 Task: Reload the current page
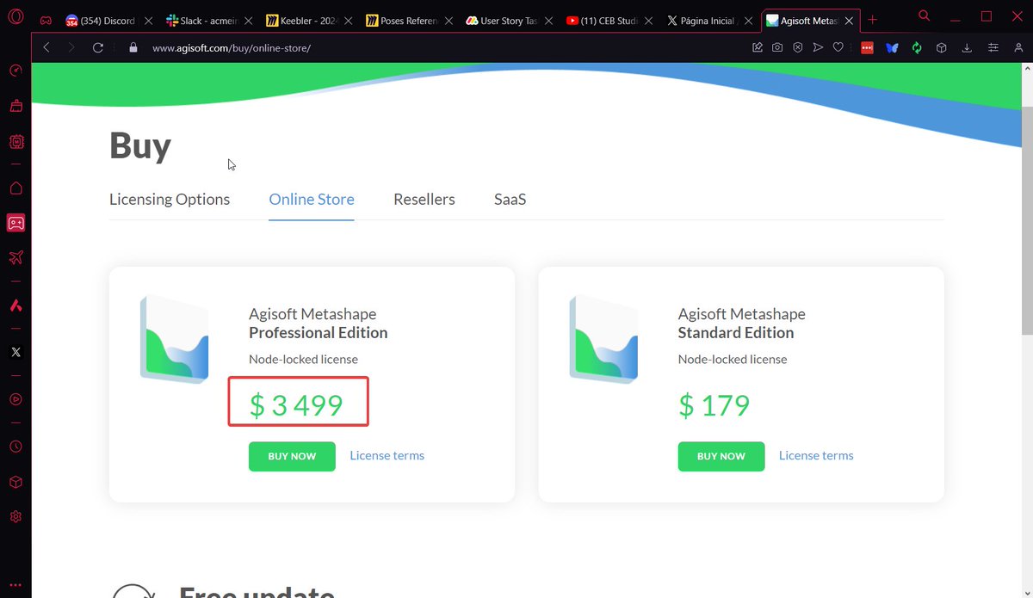point(98,47)
